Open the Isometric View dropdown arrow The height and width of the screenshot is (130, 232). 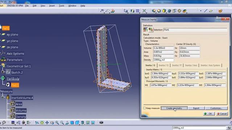click(79, 125)
